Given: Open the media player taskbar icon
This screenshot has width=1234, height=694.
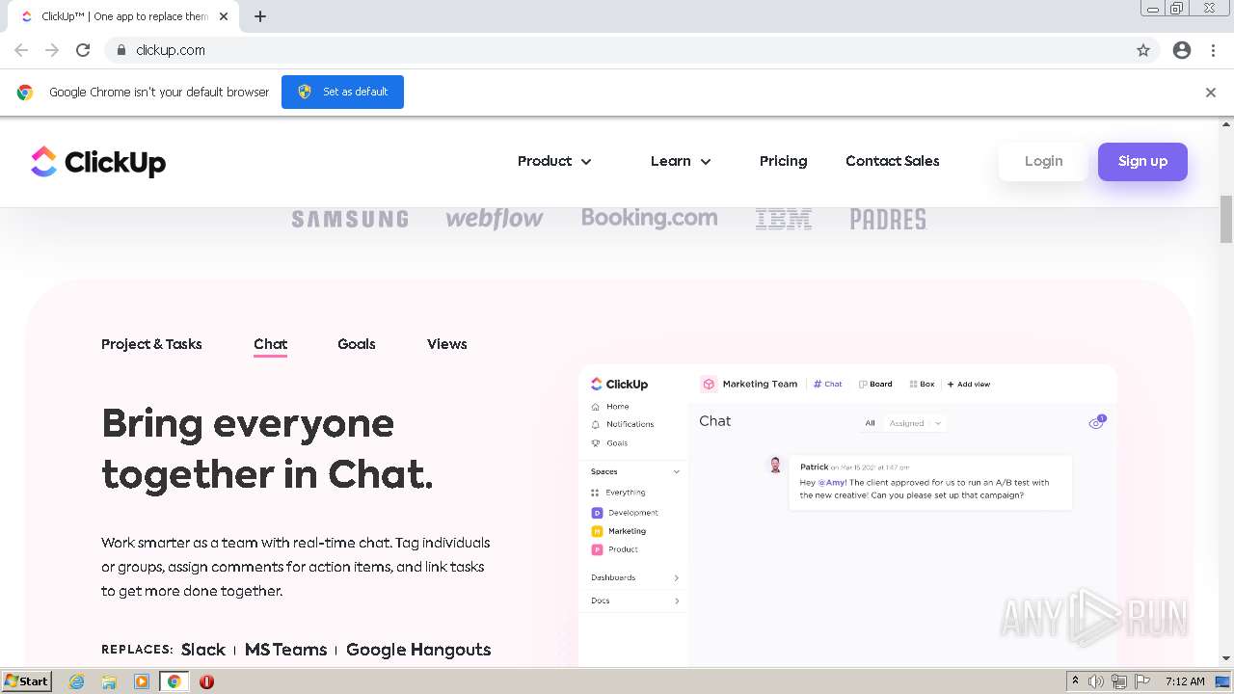Looking at the screenshot, I should click(x=141, y=681).
